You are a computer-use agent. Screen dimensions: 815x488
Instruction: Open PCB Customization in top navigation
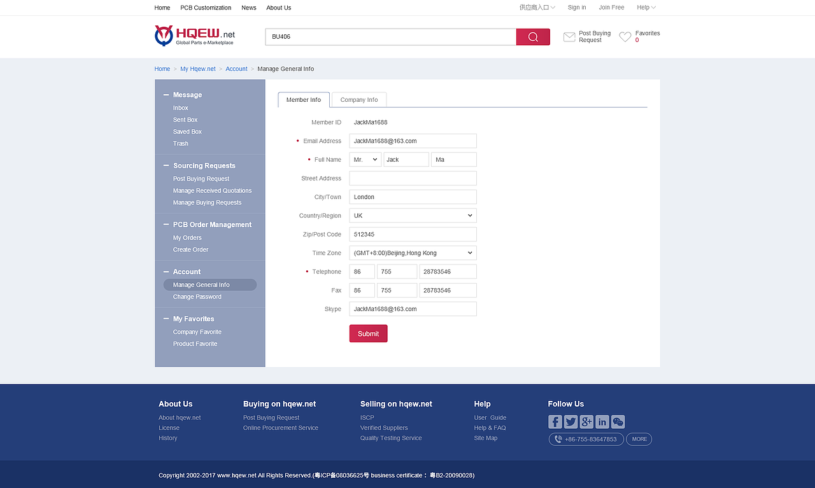[206, 8]
